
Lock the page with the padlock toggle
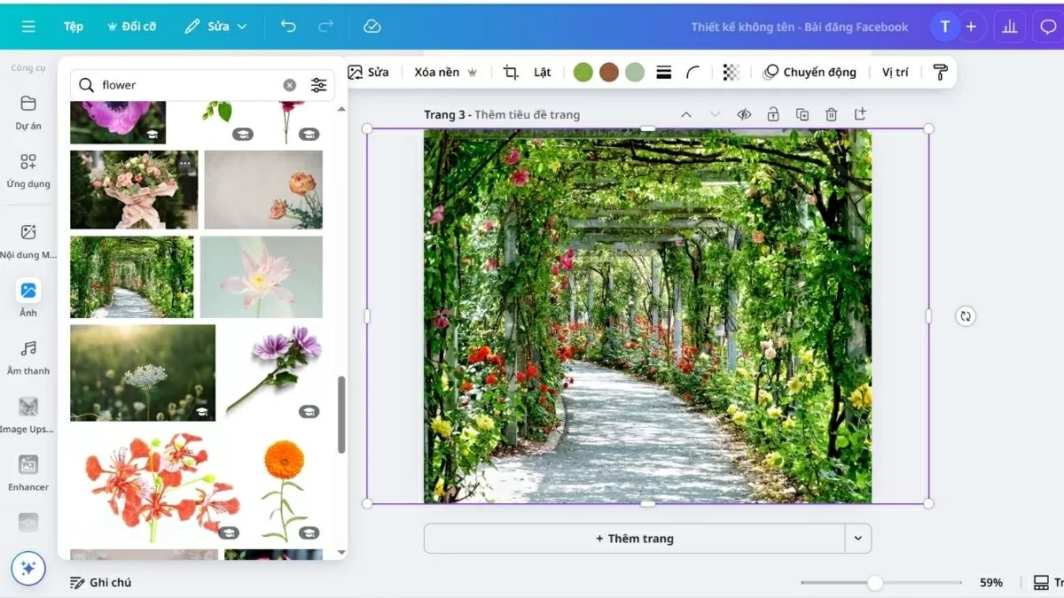(x=772, y=113)
